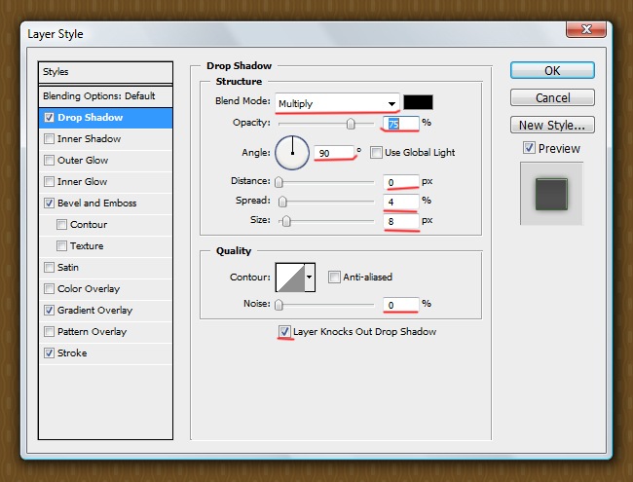Click the Size value input field

coord(400,222)
